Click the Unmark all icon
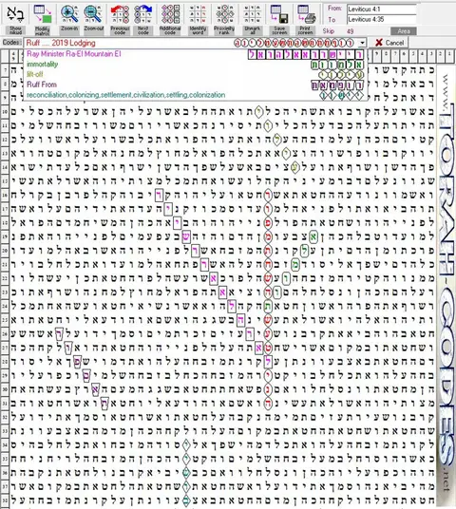Screen dimensions: 456x509 [252, 14]
